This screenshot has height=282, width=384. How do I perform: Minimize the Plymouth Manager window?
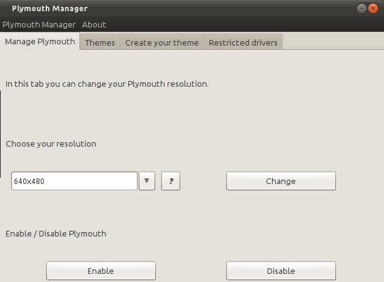click(x=361, y=9)
